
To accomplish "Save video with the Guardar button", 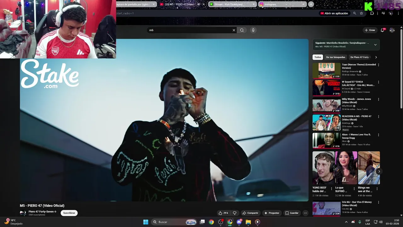I will click(292, 213).
